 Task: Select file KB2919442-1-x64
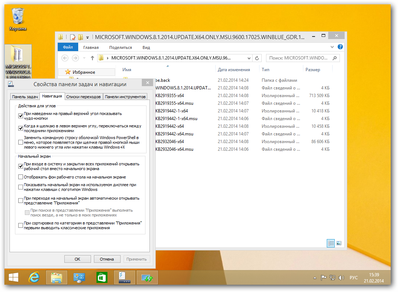(x=171, y=111)
